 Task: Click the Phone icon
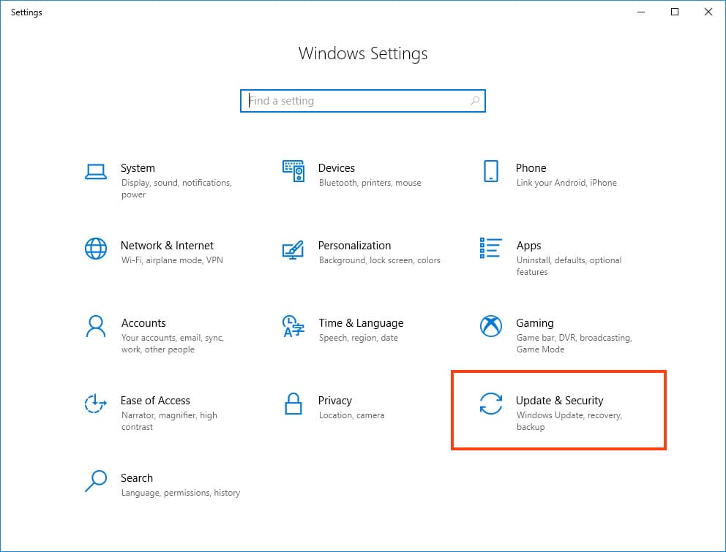click(x=491, y=172)
